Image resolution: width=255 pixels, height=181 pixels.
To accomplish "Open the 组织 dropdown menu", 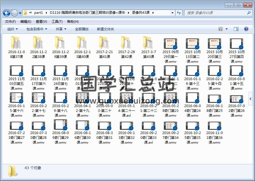I will (12, 29).
